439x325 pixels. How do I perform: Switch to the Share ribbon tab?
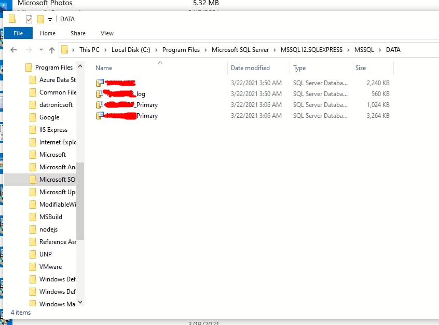coord(78,33)
